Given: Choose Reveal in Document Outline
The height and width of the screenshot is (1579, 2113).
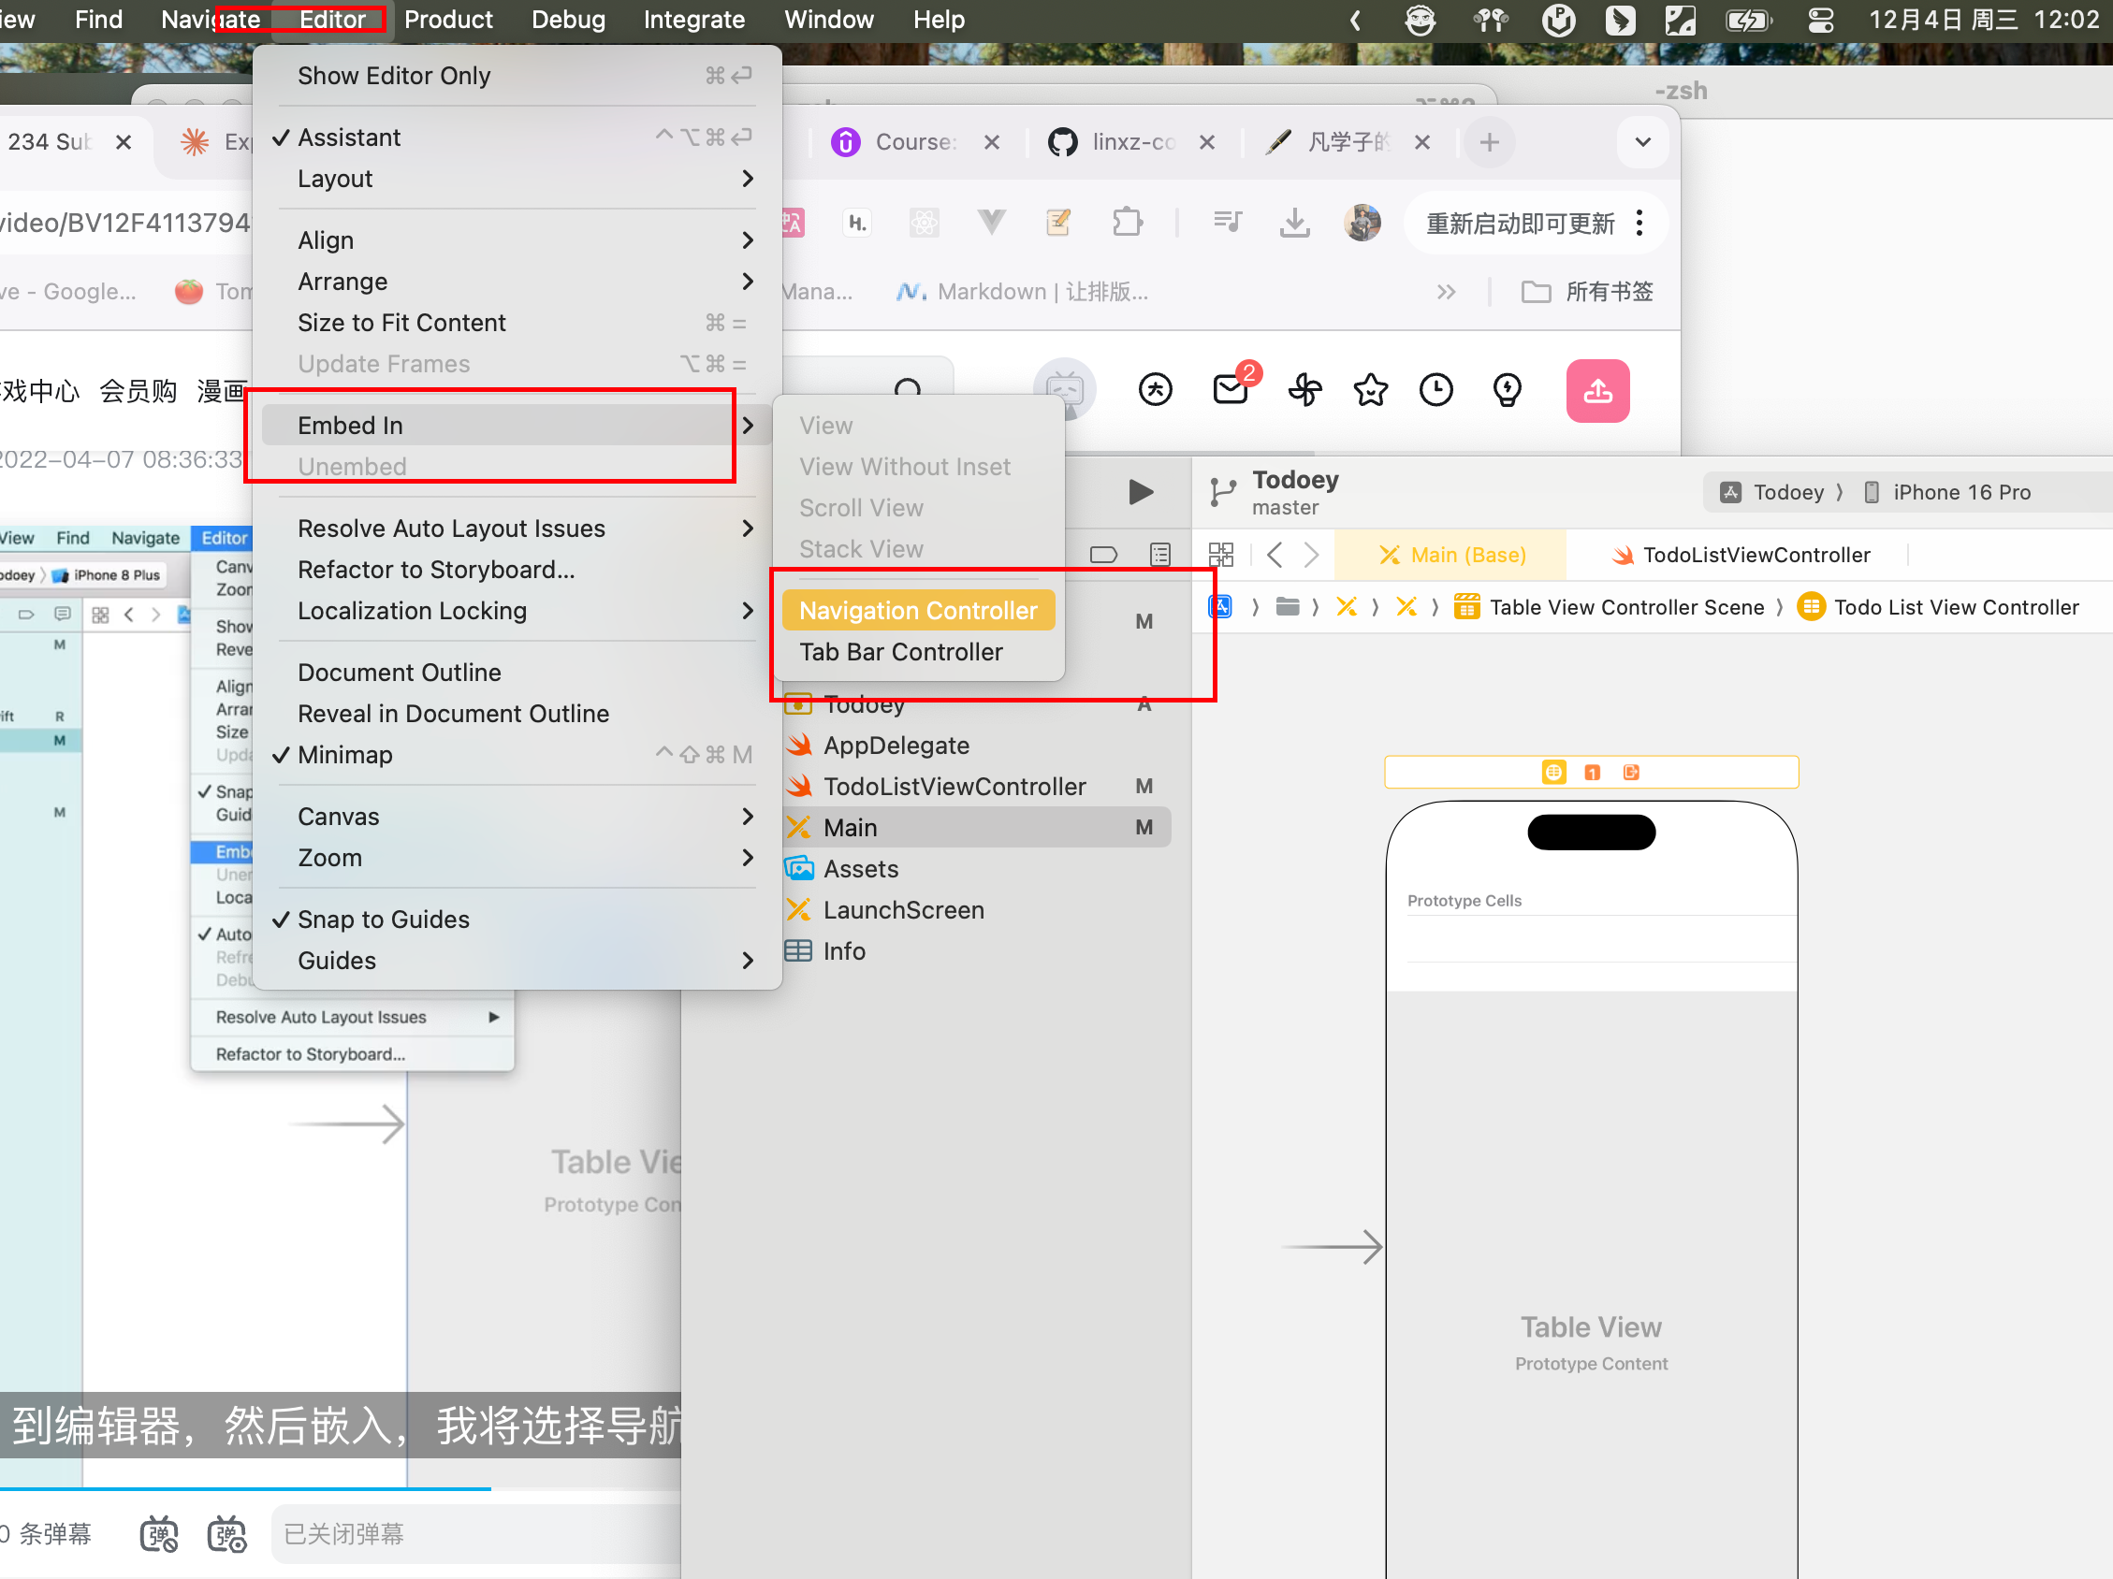Looking at the screenshot, I should pyautogui.click(x=517, y=714).
